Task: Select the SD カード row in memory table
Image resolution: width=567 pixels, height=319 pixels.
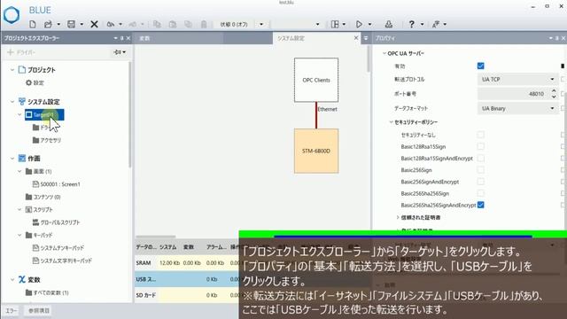Action: coord(187,295)
